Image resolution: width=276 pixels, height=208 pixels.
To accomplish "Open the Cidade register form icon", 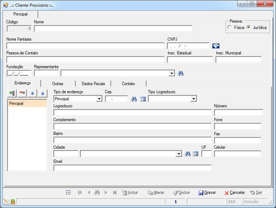I will [196, 154].
